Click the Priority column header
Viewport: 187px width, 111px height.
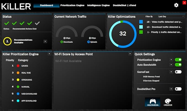coord(10,60)
